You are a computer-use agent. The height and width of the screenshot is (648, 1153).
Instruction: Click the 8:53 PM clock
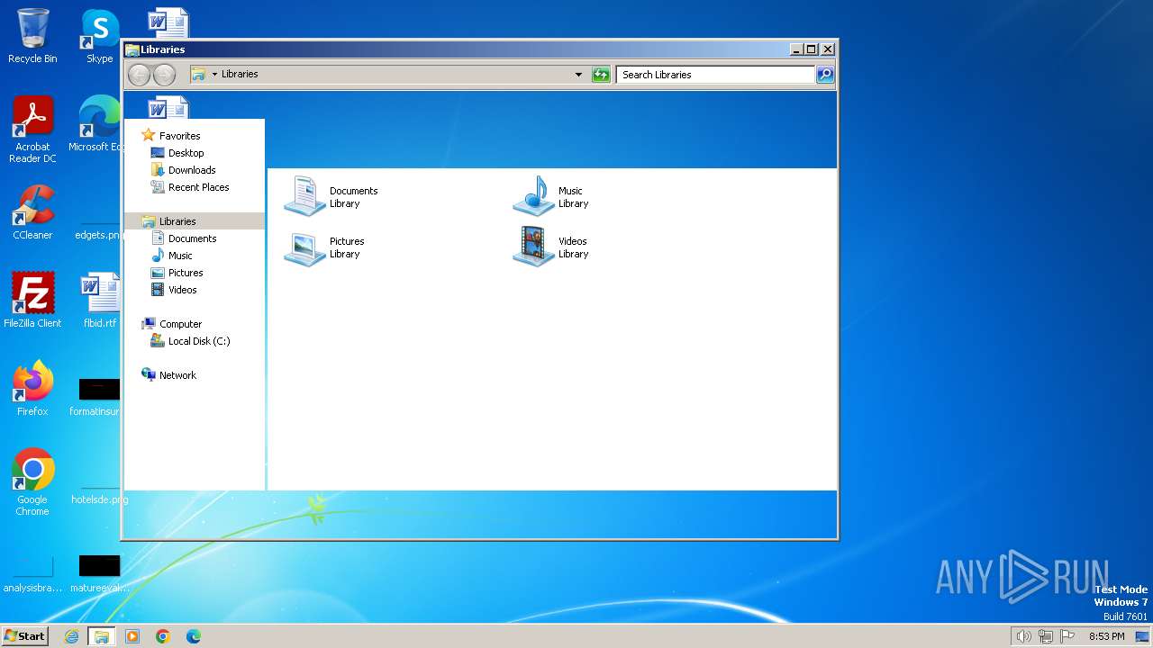[1106, 636]
